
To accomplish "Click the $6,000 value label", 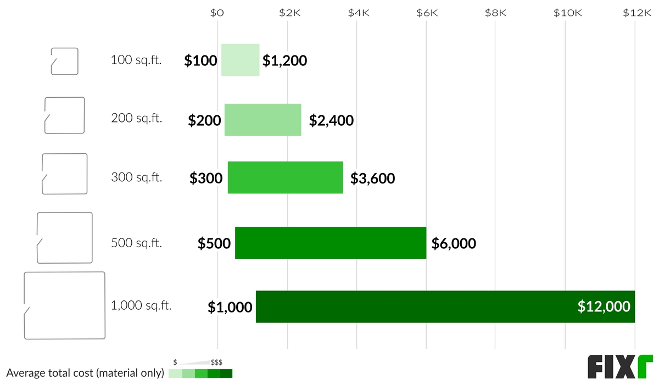I will pyautogui.click(x=454, y=243).
